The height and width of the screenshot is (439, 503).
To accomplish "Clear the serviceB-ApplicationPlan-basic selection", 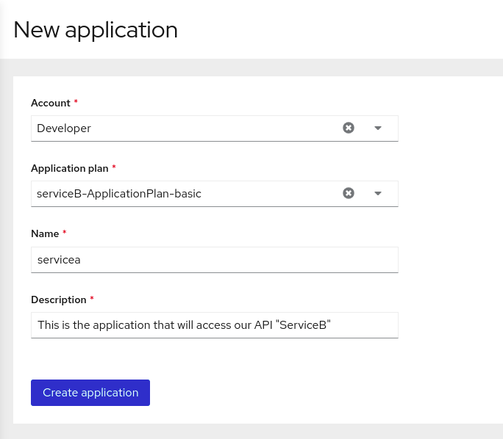I will pyautogui.click(x=349, y=193).
